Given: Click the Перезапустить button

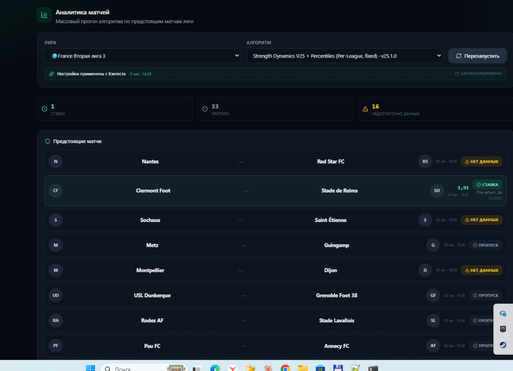Looking at the screenshot, I should tap(478, 56).
